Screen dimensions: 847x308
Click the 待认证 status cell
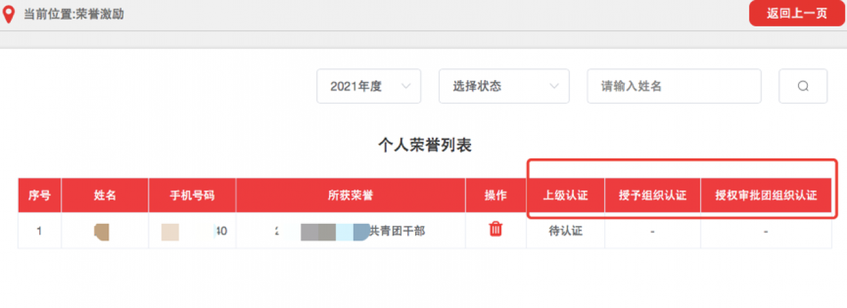tap(566, 231)
